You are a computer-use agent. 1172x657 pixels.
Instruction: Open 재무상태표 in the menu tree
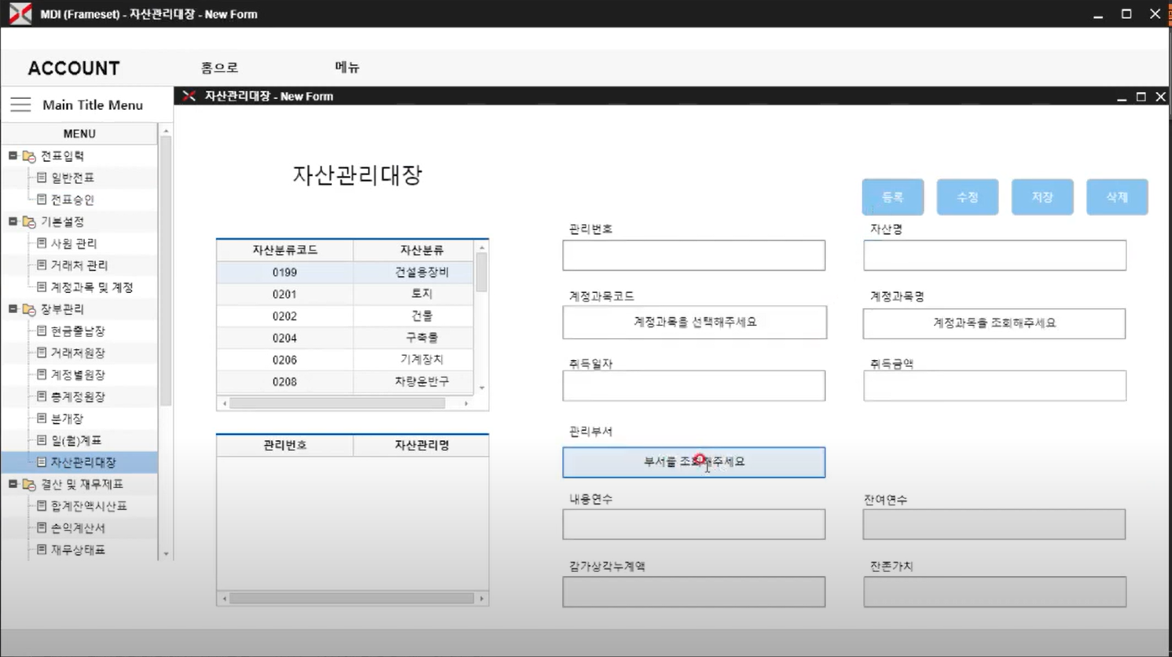coord(78,550)
